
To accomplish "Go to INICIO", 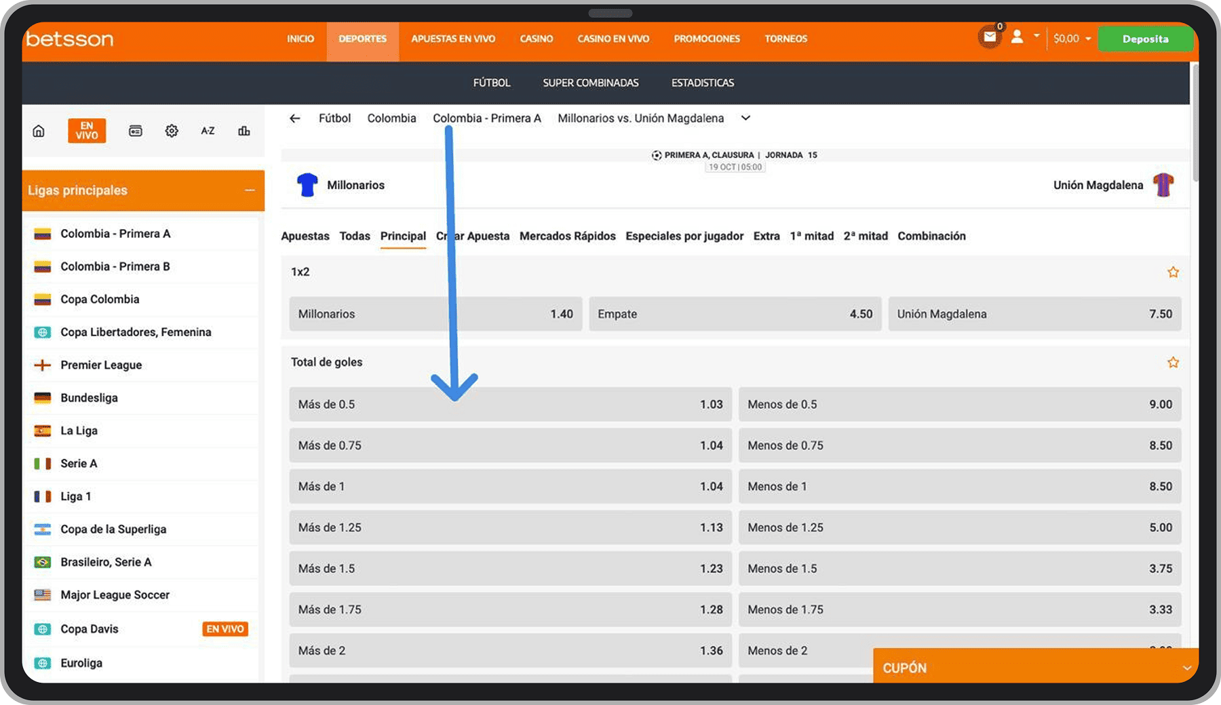I will [301, 39].
